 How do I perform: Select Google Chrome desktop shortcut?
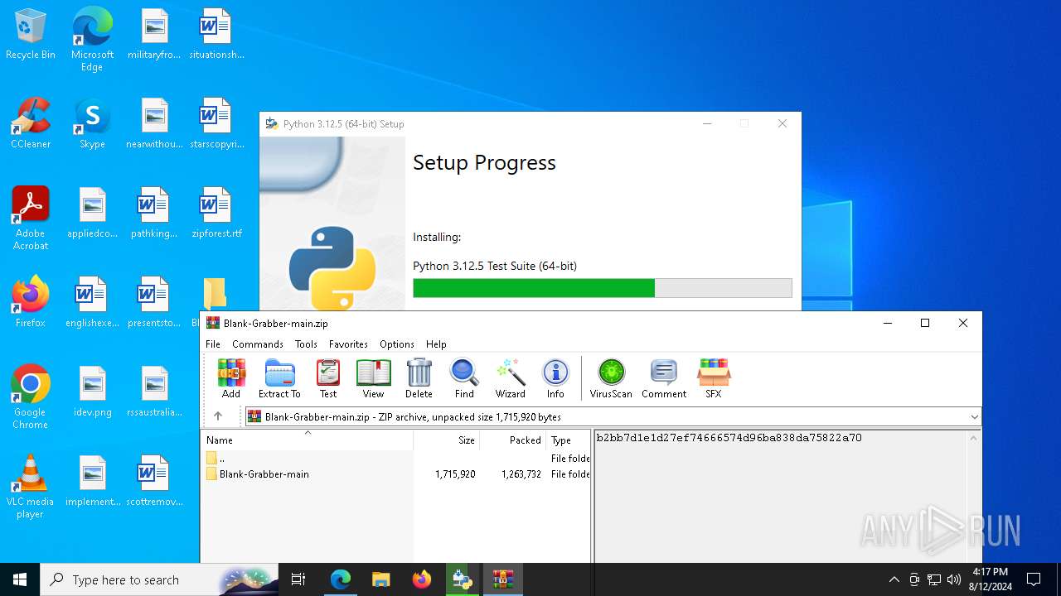[31, 397]
